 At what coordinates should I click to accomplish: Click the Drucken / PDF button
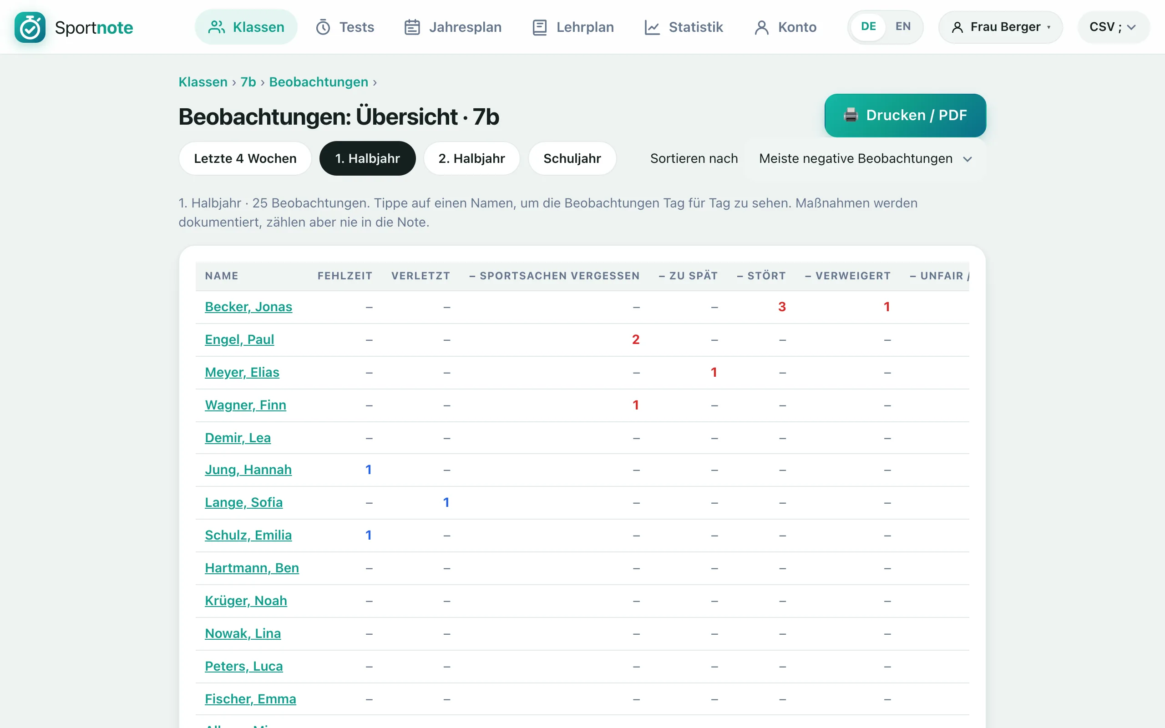pyautogui.click(x=905, y=115)
